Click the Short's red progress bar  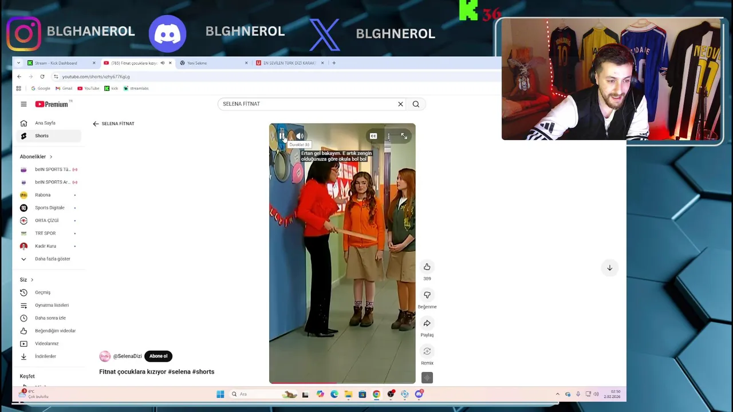pos(342,382)
